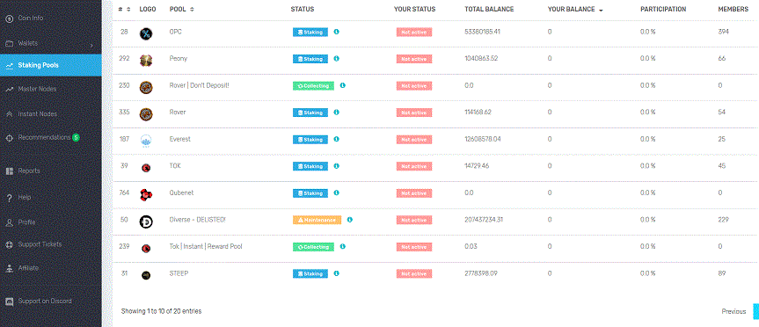The width and height of the screenshot is (759, 327).
Task: Click the Qubenet pool logo
Action: click(x=146, y=194)
